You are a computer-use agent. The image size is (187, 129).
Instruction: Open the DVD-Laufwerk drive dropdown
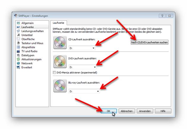click(83, 67)
